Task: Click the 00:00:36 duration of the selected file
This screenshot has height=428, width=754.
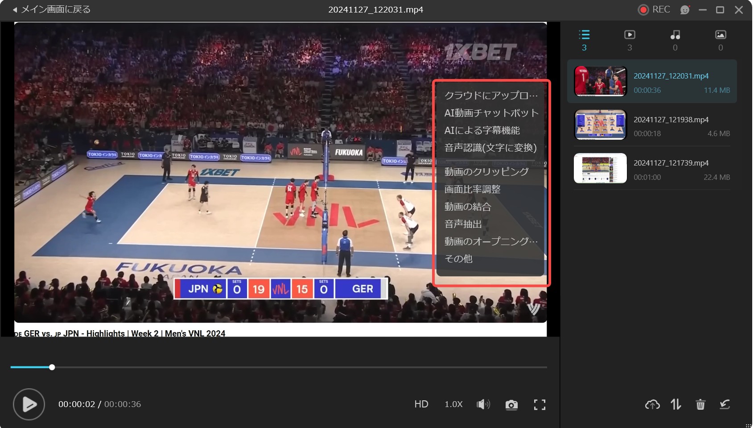Action: pyautogui.click(x=647, y=90)
